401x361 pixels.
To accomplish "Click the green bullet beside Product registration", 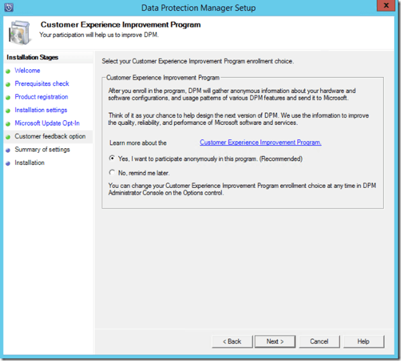I will [x=8, y=97].
